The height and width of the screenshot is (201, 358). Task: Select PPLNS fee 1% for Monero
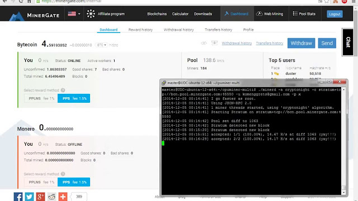click(x=41, y=182)
